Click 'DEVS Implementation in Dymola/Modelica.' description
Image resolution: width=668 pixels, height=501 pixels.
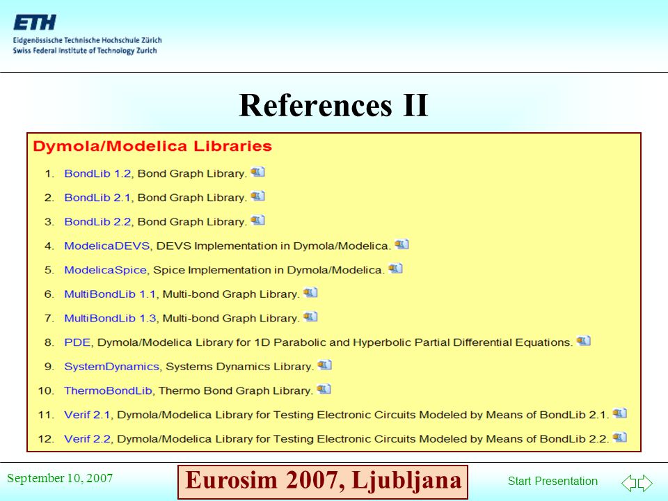[273, 246]
